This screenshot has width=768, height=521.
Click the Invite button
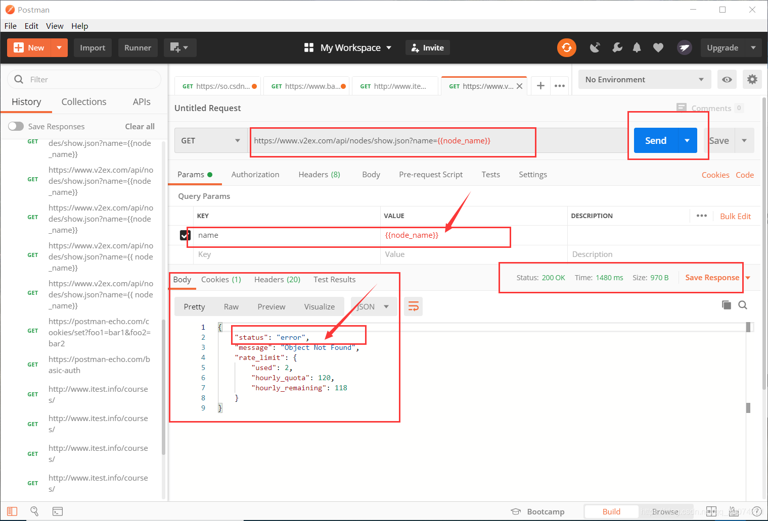(428, 47)
